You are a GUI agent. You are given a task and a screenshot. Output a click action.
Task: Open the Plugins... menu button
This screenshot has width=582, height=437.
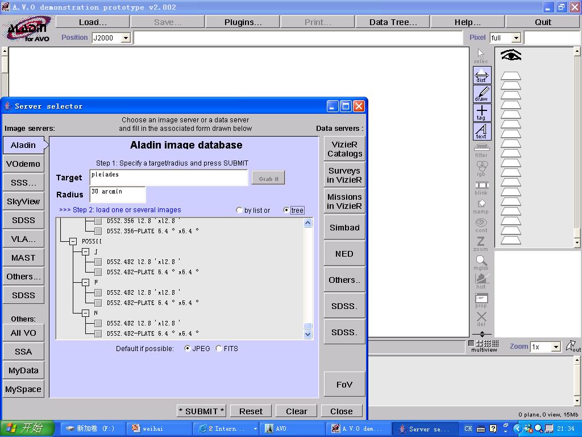coord(243,22)
